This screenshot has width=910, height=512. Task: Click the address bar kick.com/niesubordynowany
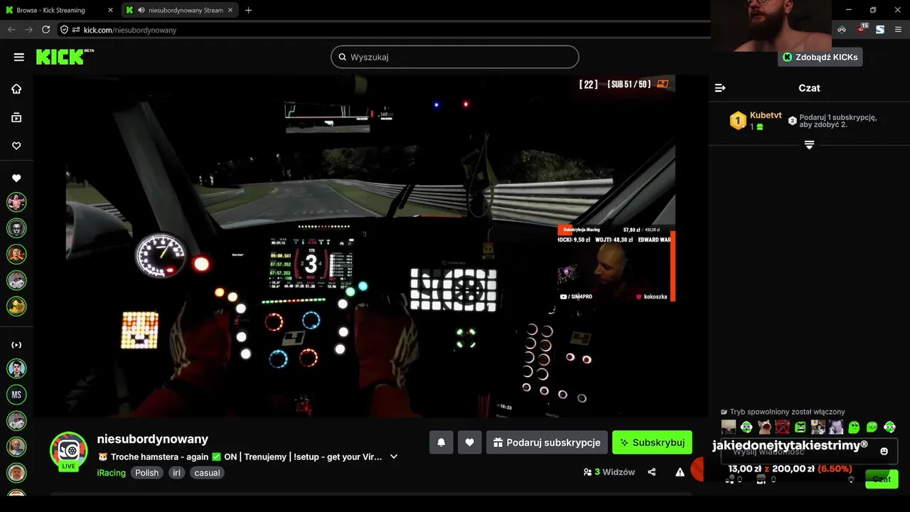[x=130, y=30]
